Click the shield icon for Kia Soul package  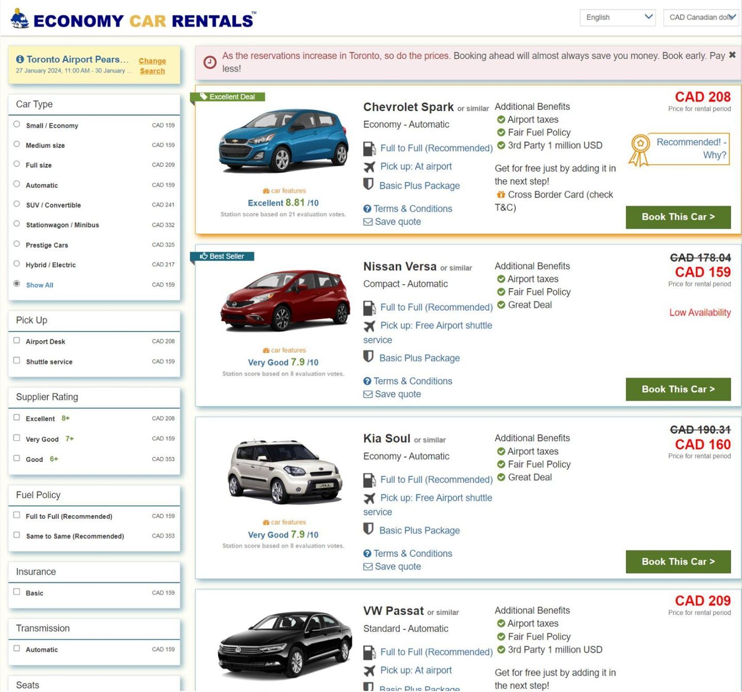pos(368,529)
